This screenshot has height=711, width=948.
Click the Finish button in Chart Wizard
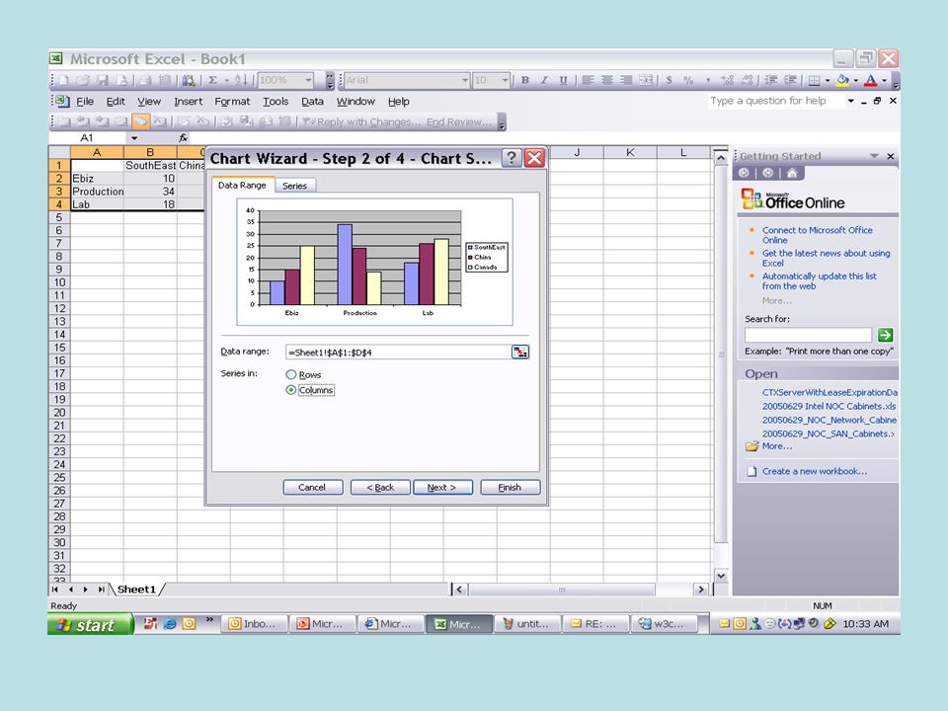(510, 487)
